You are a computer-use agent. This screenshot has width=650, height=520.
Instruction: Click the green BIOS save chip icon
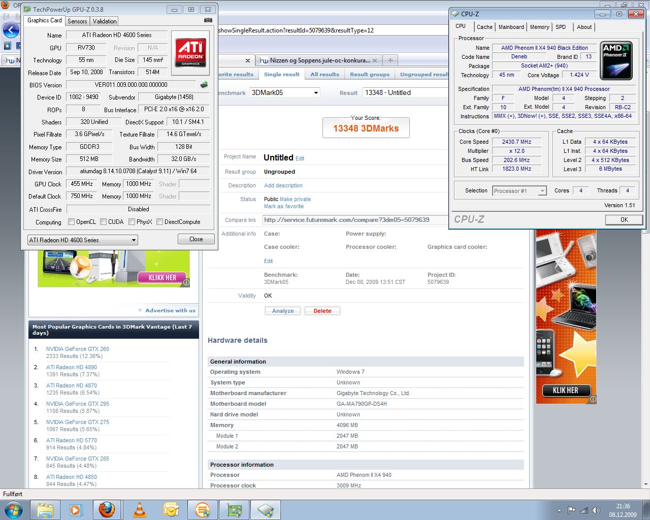pyautogui.click(x=204, y=84)
